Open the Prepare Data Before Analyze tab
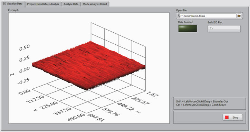 coord(43,4)
